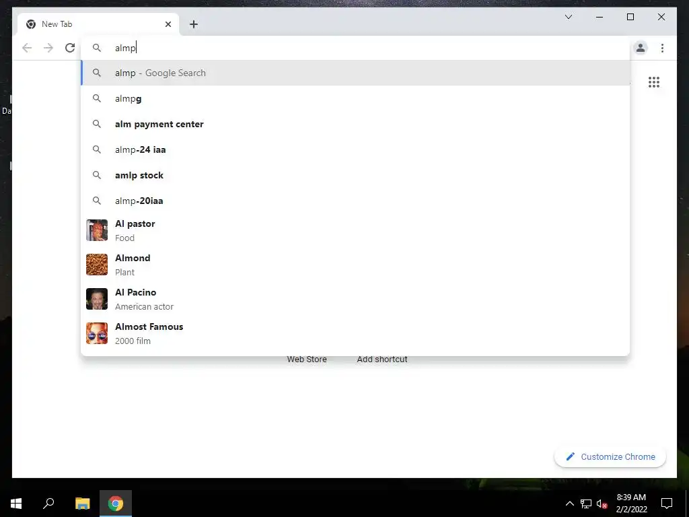Screen dimensions: 689x517
Task: Open the Windows Start menu
Action: (16, 504)
